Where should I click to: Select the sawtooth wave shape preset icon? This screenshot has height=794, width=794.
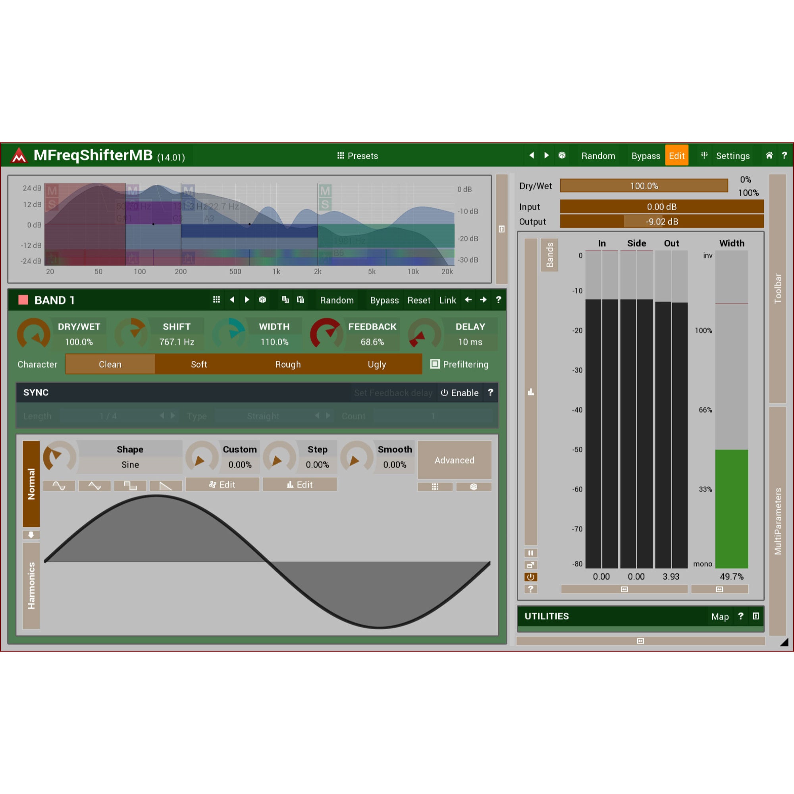coord(166,486)
